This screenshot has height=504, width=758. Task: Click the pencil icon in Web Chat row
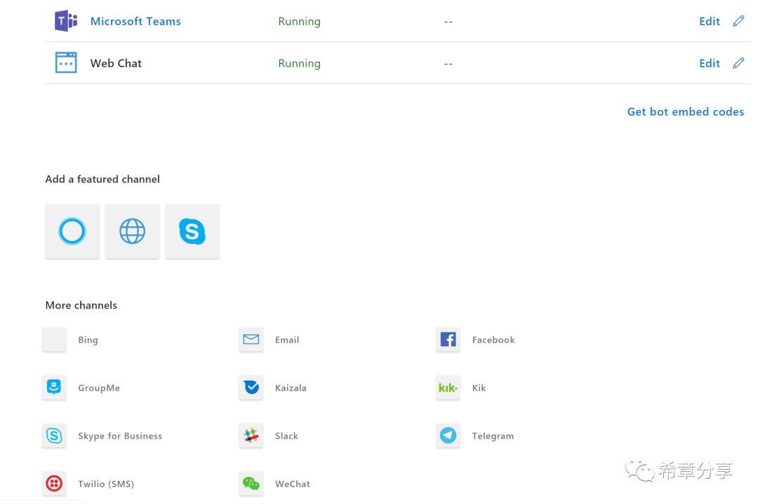pyautogui.click(x=738, y=63)
